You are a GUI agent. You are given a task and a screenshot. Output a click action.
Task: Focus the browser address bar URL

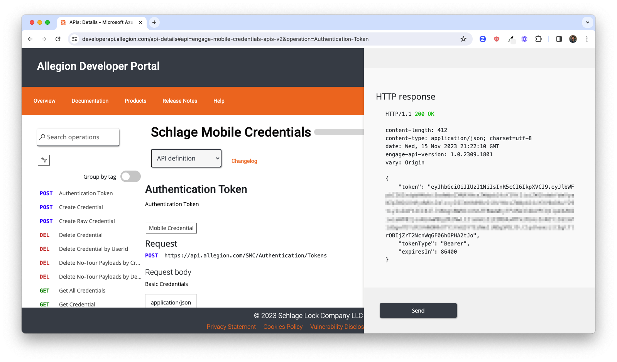225,39
